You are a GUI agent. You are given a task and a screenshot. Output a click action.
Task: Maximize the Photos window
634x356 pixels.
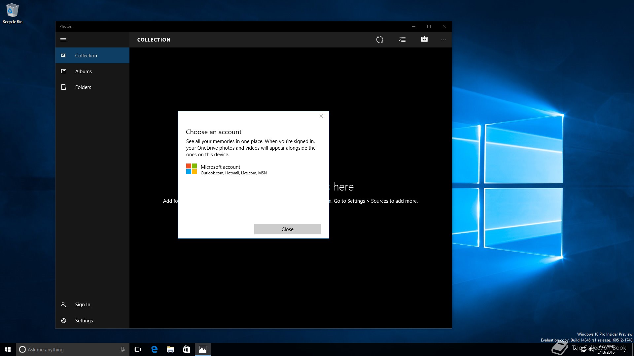pyautogui.click(x=429, y=26)
